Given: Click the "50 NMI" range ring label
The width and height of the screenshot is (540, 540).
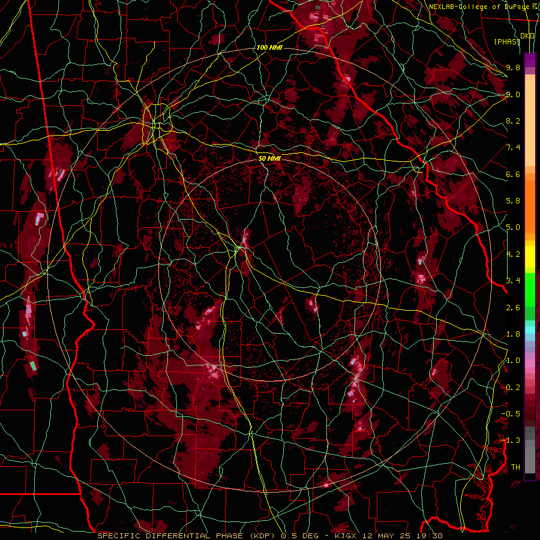Looking at the screenshot, I should coord(269,158).
